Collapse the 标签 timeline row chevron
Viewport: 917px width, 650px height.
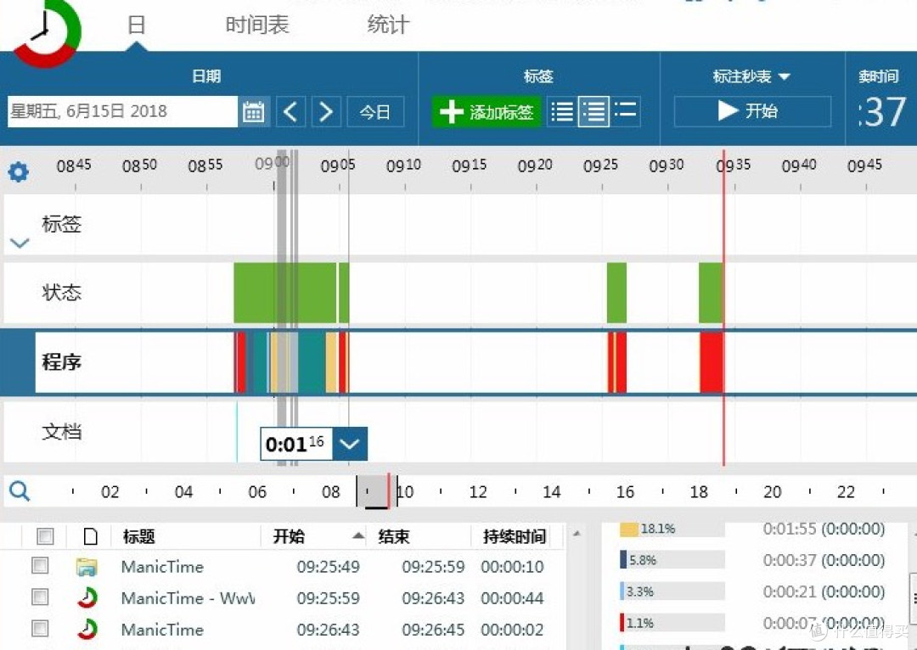click(x=19, y=243)
